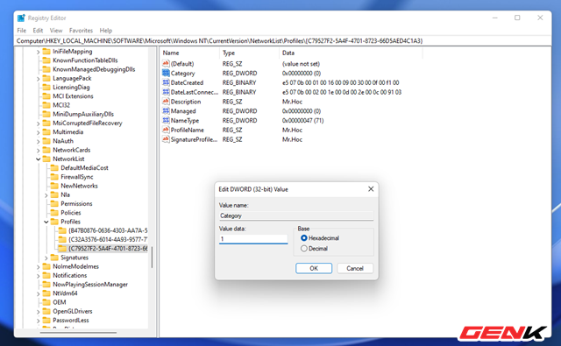561x346 pixels.
Task: Click the IniFileMapping folder icon
Action: 46,52
